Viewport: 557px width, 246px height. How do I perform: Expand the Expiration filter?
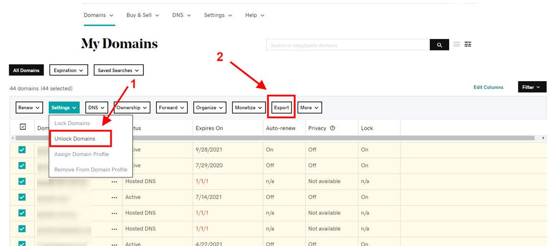click(69, 70)
